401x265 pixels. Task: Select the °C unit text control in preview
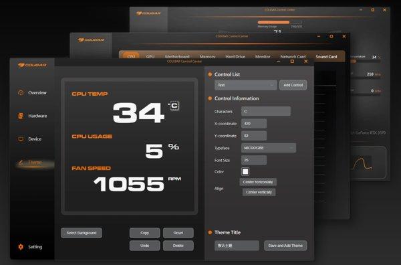click(x=174, y=106)
